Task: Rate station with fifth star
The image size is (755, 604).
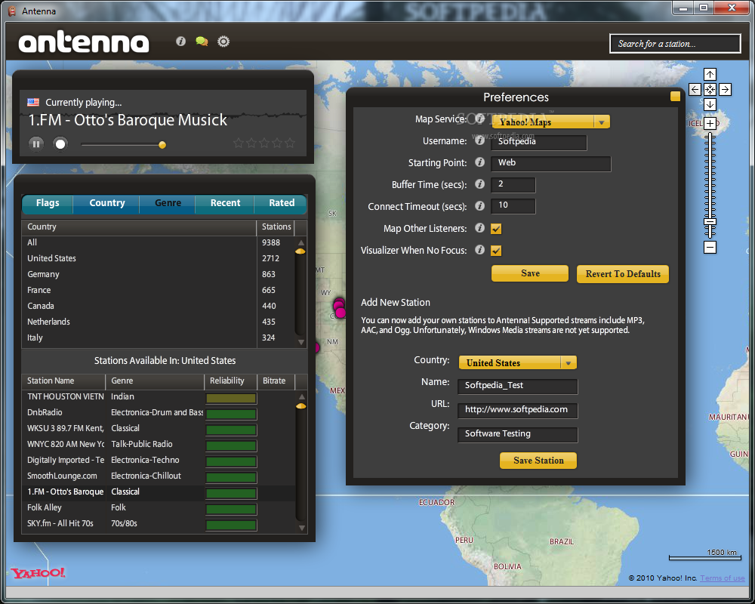Action: [x=290, y=143]
